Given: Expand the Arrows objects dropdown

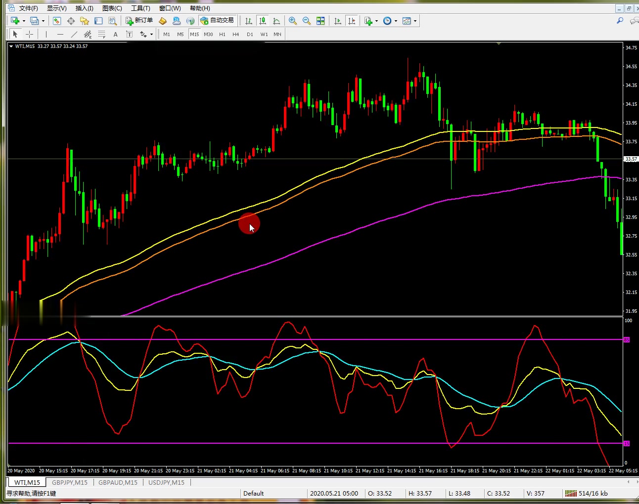Looking at the screenshot, I should tap(151, 34).
